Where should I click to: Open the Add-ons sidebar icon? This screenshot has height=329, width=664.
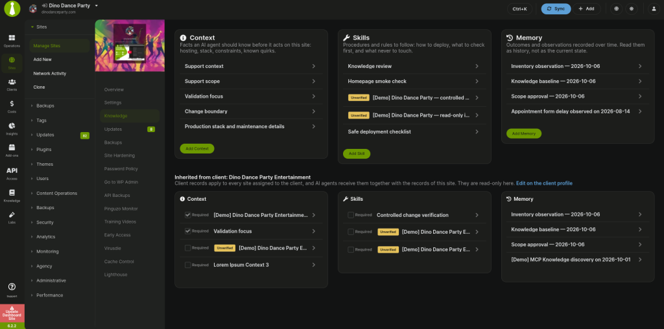pos(12,150)
